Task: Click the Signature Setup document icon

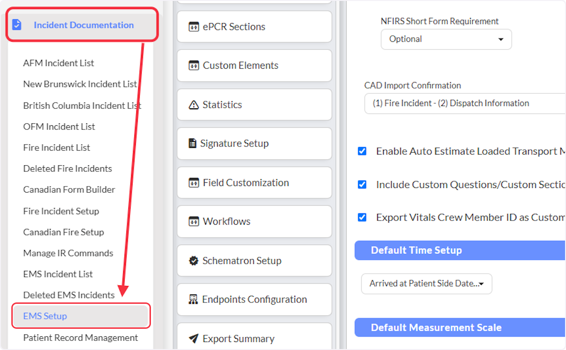Action: [x=192, y=143]
